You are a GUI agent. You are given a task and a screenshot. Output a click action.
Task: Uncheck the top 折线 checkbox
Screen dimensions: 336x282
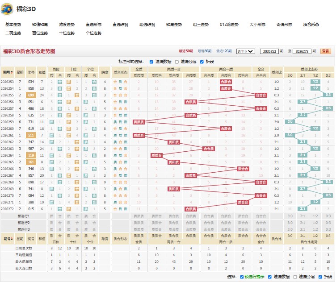click(202, 62)
